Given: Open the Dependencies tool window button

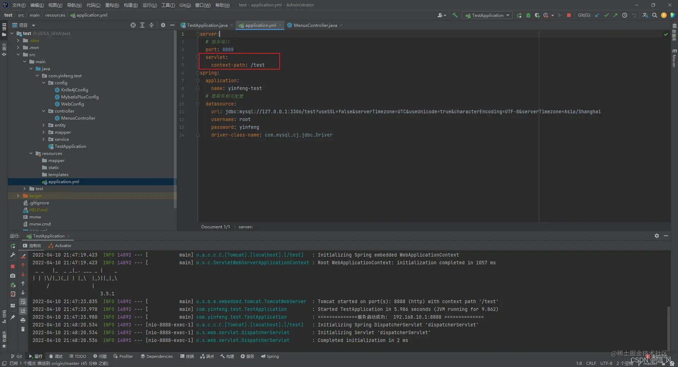Looking at the screenshot, I should [x=156, y=356].
